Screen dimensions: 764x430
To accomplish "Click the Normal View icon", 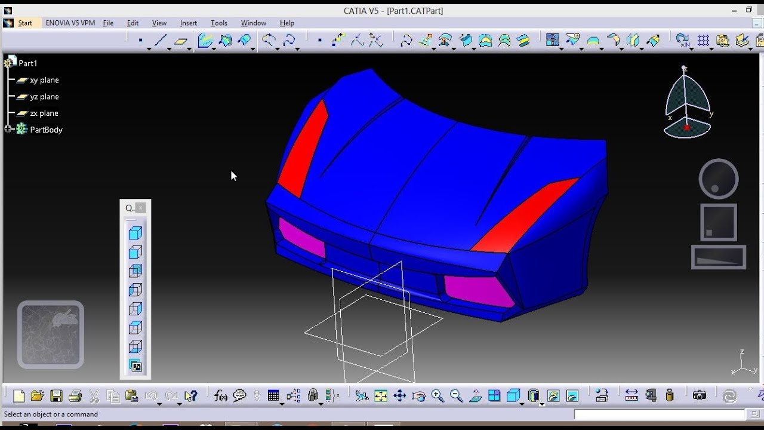I will 476,395.
